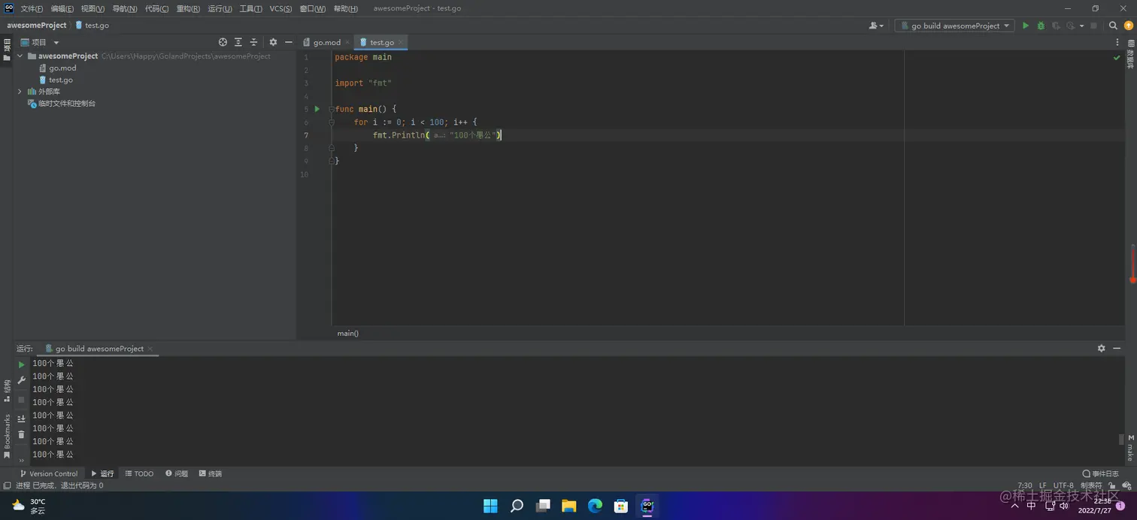Collapse the awesomeProject root folder
This screenshot has height=520, width=1137.
(20, 56)
